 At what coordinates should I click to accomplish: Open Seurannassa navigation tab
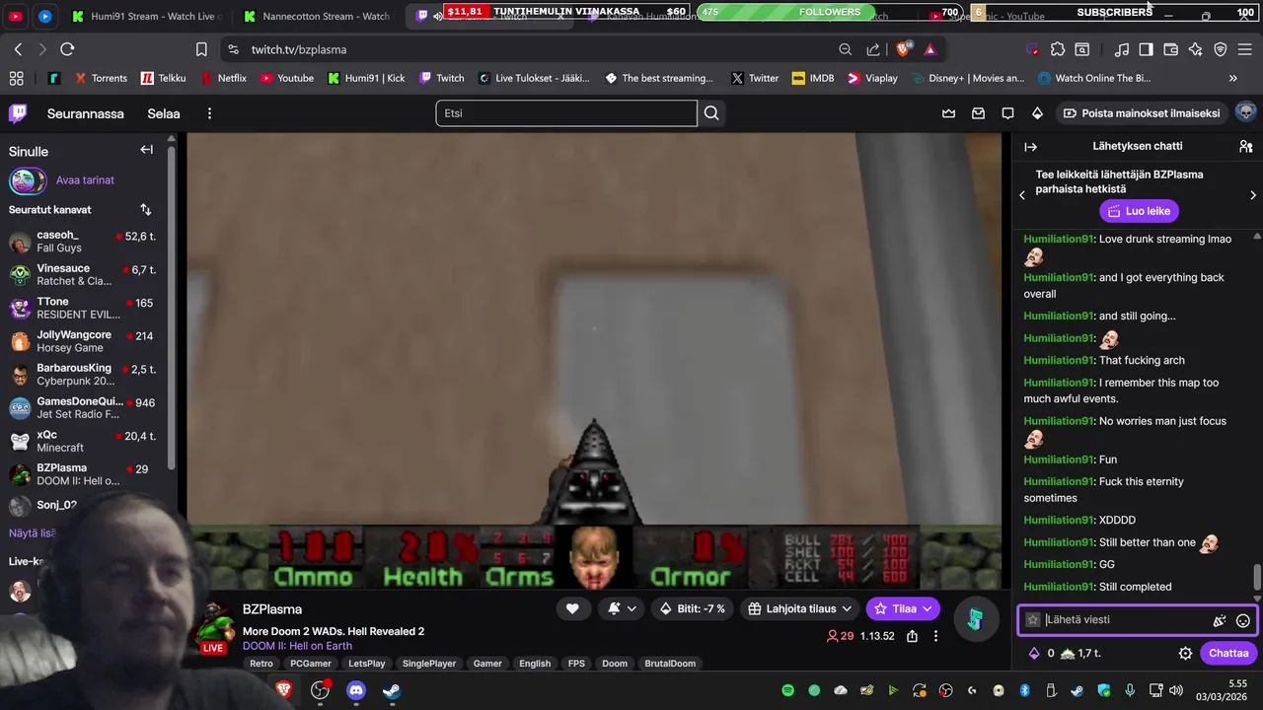pos(86,113)
